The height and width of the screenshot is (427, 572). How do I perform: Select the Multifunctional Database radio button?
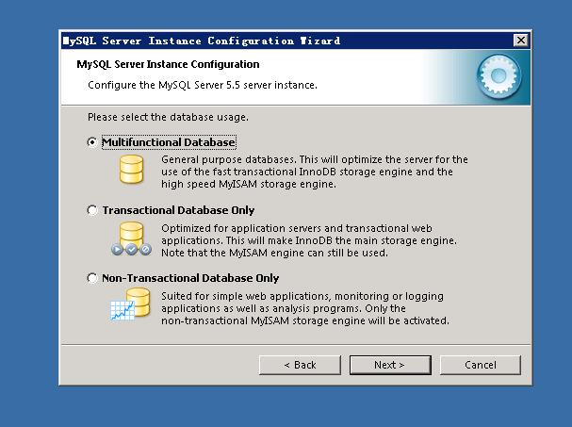click(92, 142)
